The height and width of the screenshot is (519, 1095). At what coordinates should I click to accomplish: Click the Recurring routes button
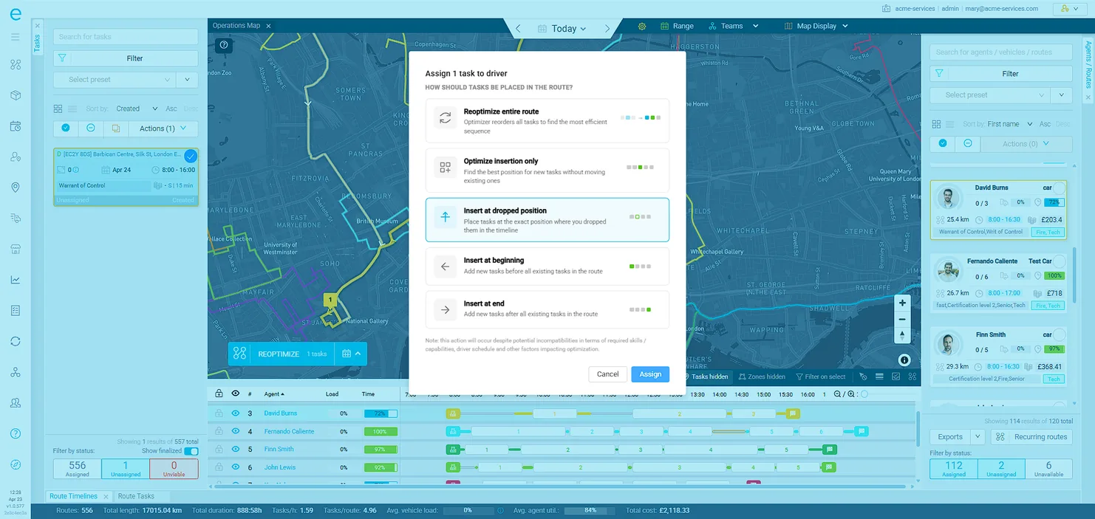coord(1032,436)
